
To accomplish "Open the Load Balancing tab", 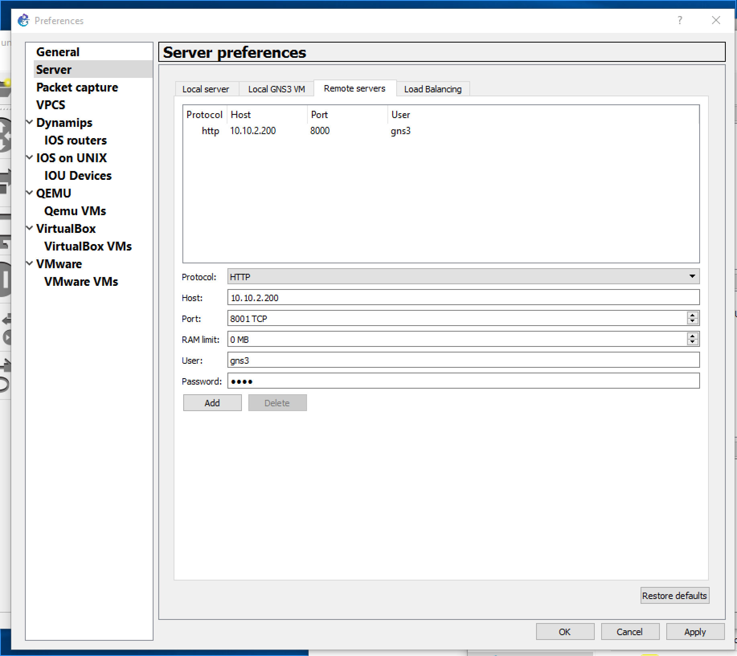I will 433,89.
